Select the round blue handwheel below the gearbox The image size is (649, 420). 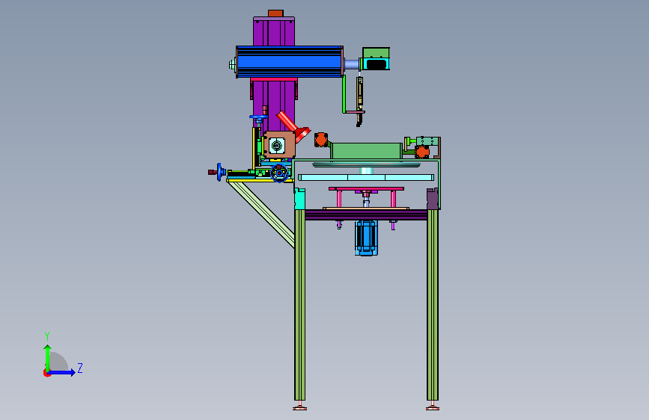pos(279,173)
